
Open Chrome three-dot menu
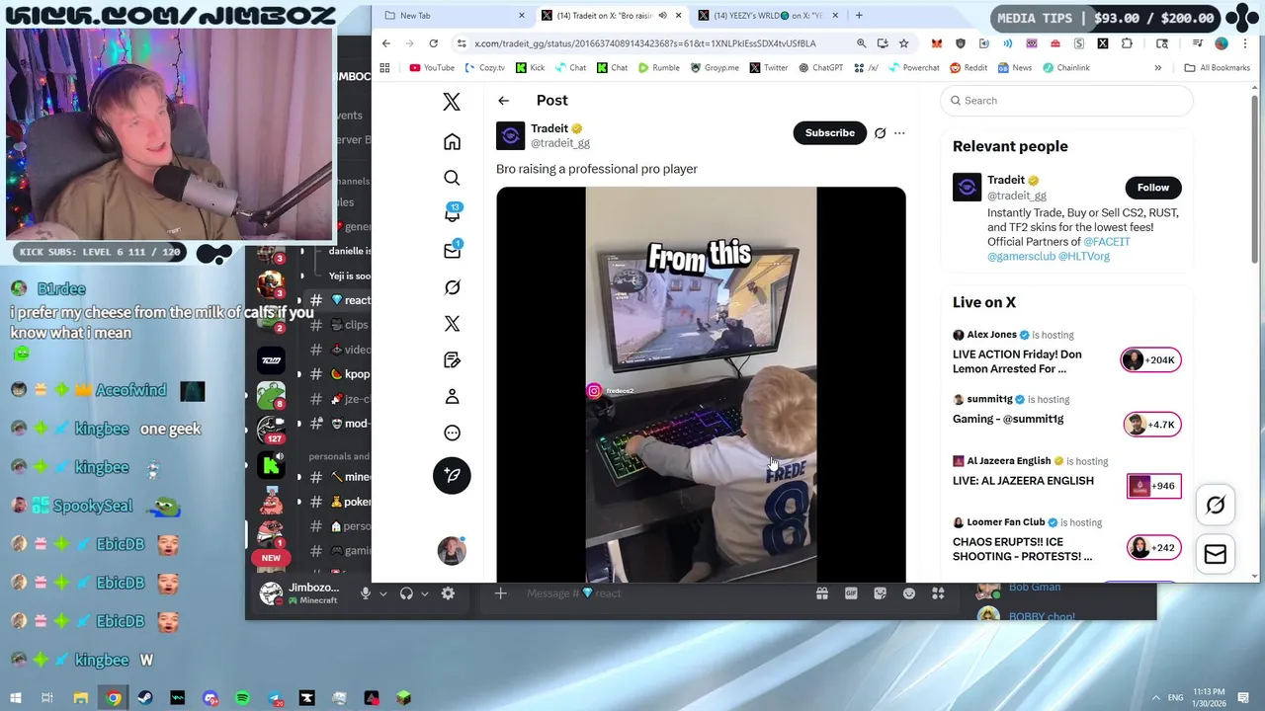(x=1246, y=43)
